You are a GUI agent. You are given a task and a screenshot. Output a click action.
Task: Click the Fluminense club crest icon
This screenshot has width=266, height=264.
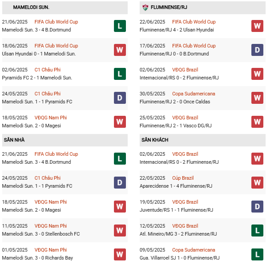pyautogui.click(x=145, y=8)
